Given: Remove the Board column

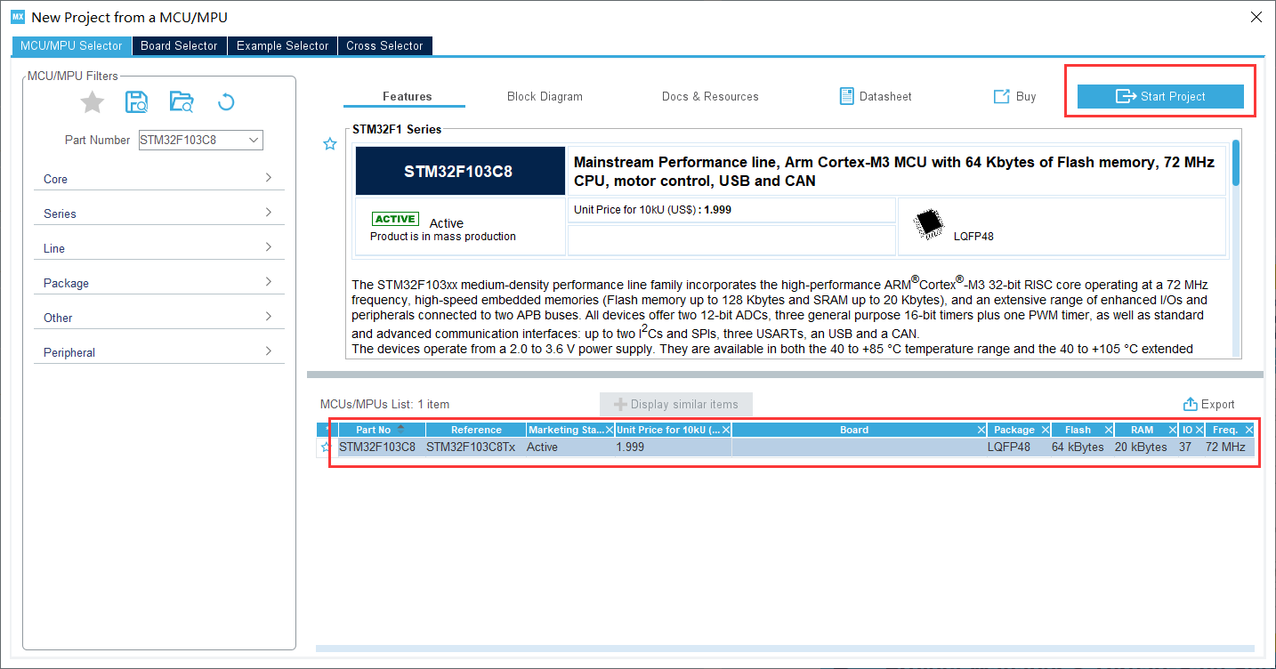Looking at the screenshot, I should coord(981,430).
